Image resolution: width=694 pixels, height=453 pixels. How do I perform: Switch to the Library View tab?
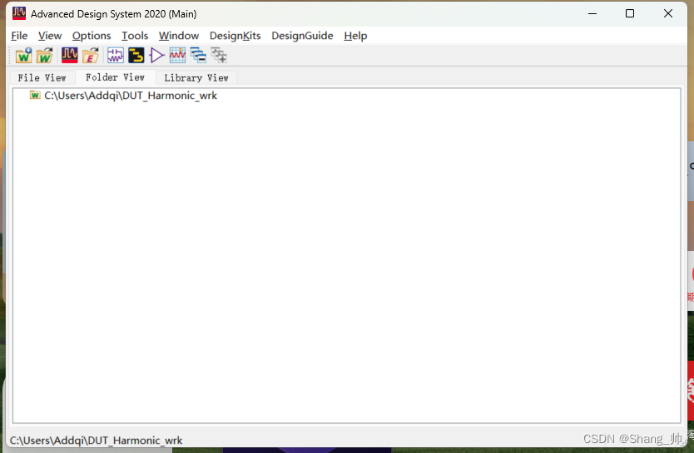196,78
